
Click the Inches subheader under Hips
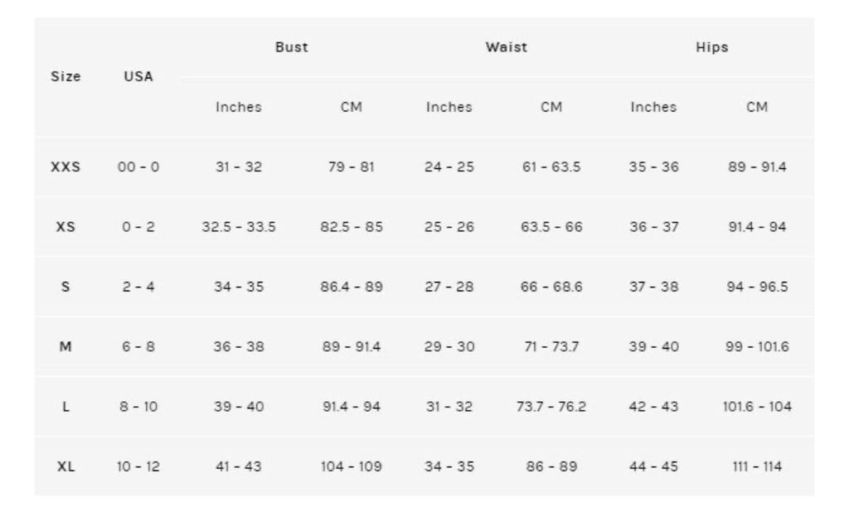pyautogui.click(x=653, y=107)
